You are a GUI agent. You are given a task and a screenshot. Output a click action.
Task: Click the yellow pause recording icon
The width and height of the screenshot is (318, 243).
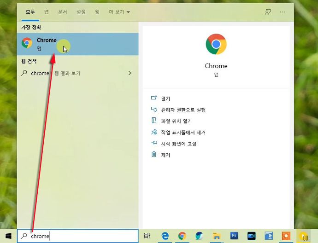tap(303, 236)
